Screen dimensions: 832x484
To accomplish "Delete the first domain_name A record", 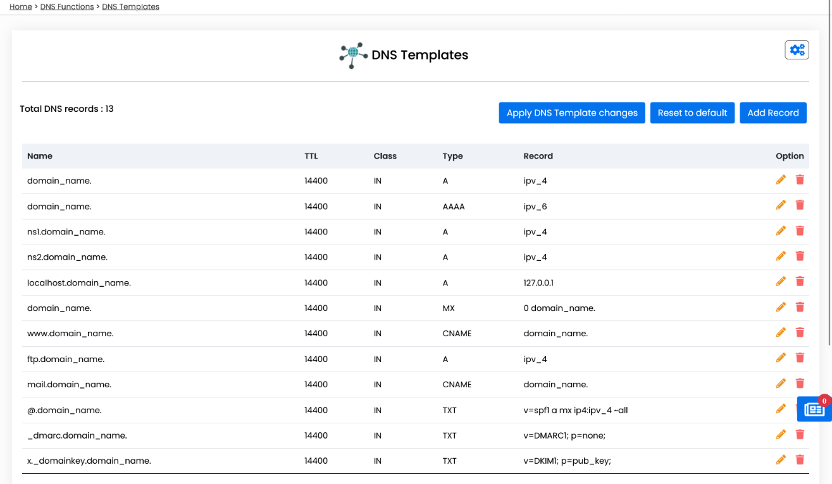I will (x=800, y=179).
